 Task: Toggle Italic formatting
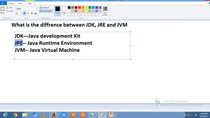click(28, 13)
